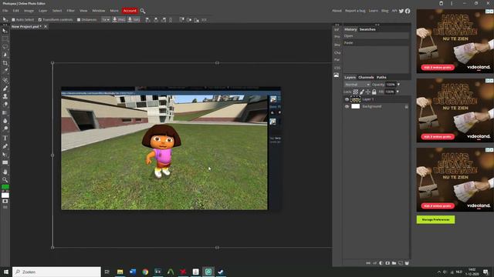
Task: Select the Move tool in the toolbox
Action: (5, 31)
